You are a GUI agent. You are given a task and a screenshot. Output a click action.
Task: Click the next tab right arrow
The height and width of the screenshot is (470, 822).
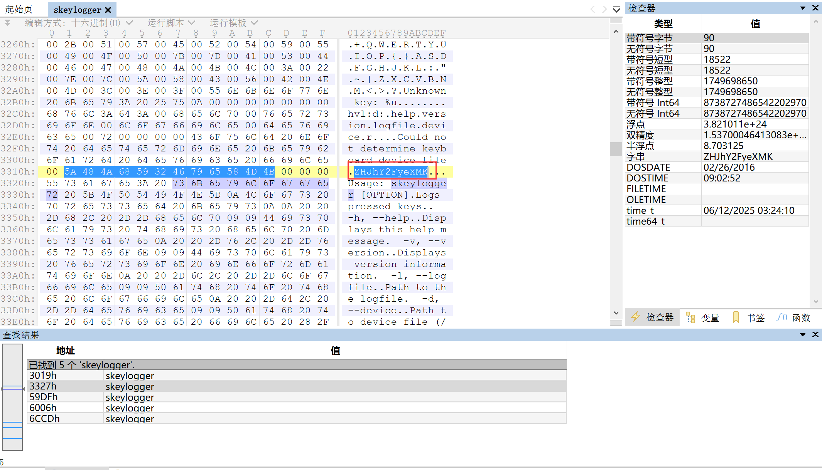coord(604,9)
